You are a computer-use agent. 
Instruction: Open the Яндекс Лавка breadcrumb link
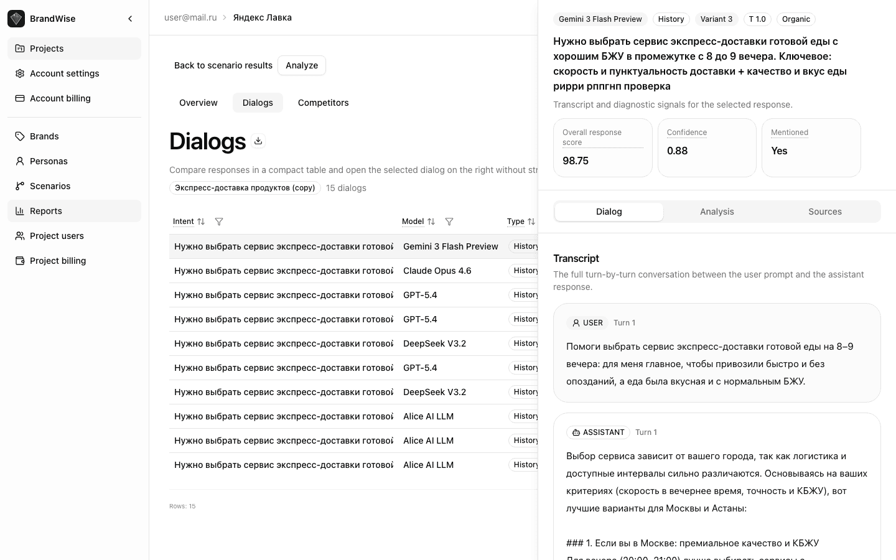(x=262, y=17)
